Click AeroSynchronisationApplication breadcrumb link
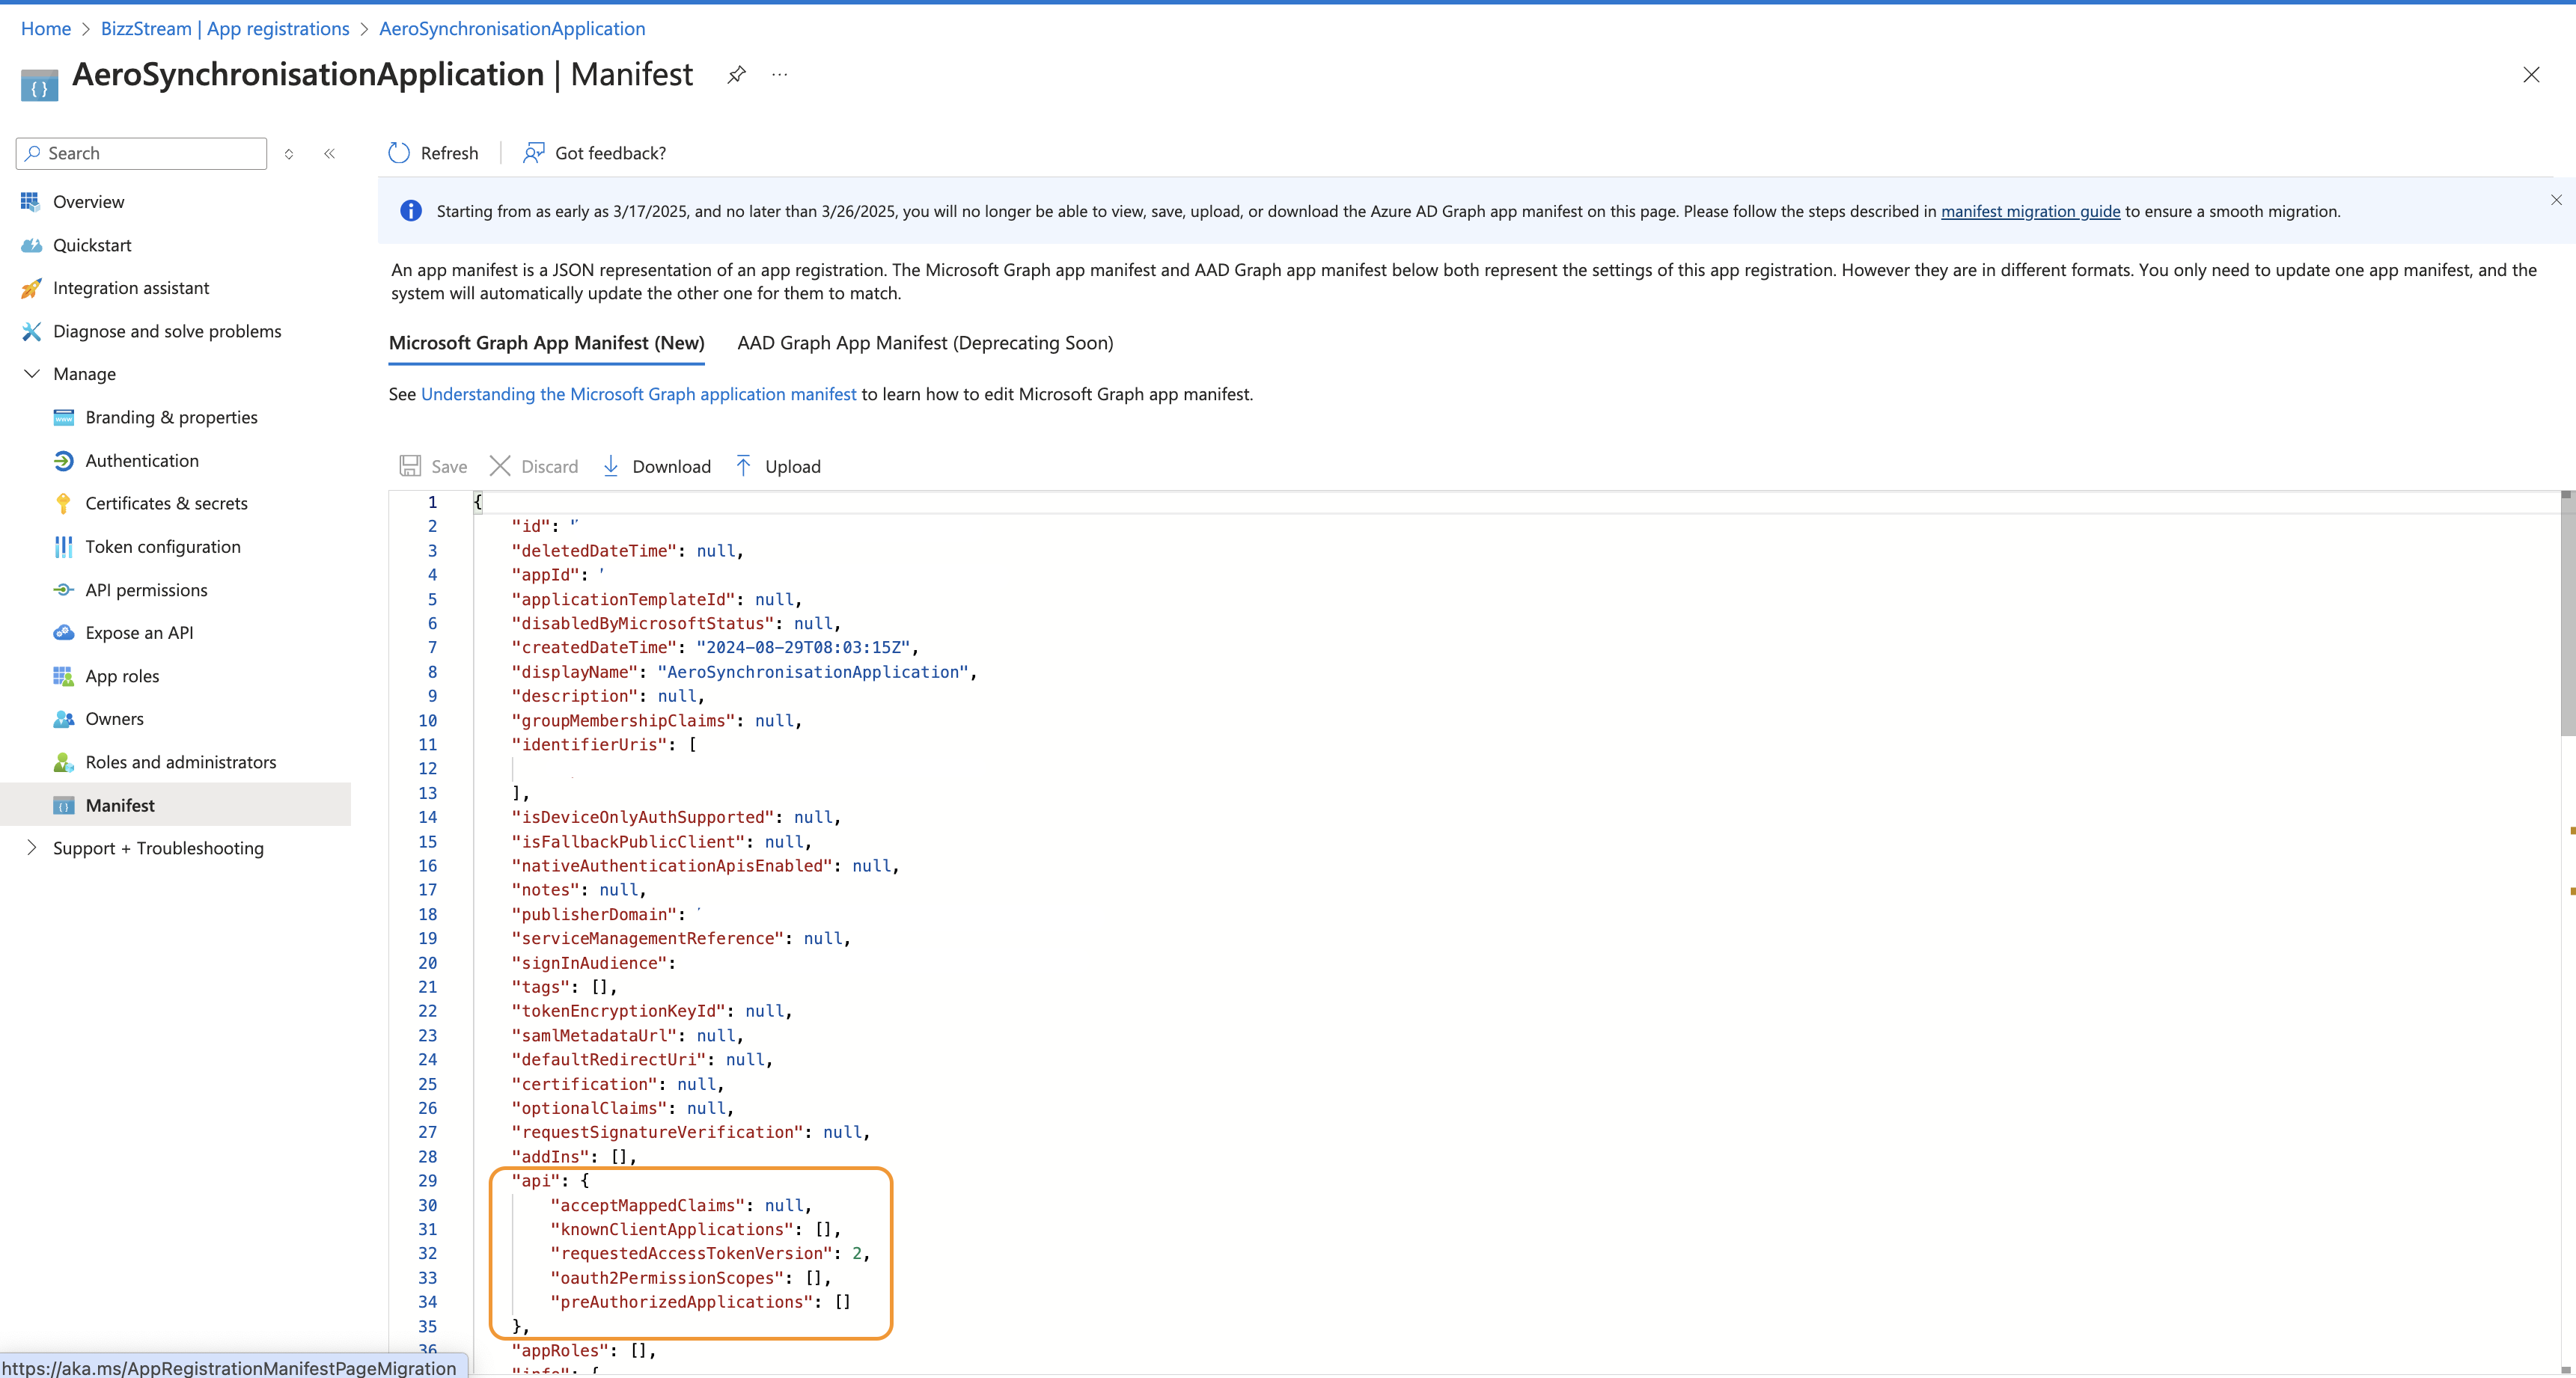The height and width of the screenshot is (1378, 2576). click(x=512, y=28)
